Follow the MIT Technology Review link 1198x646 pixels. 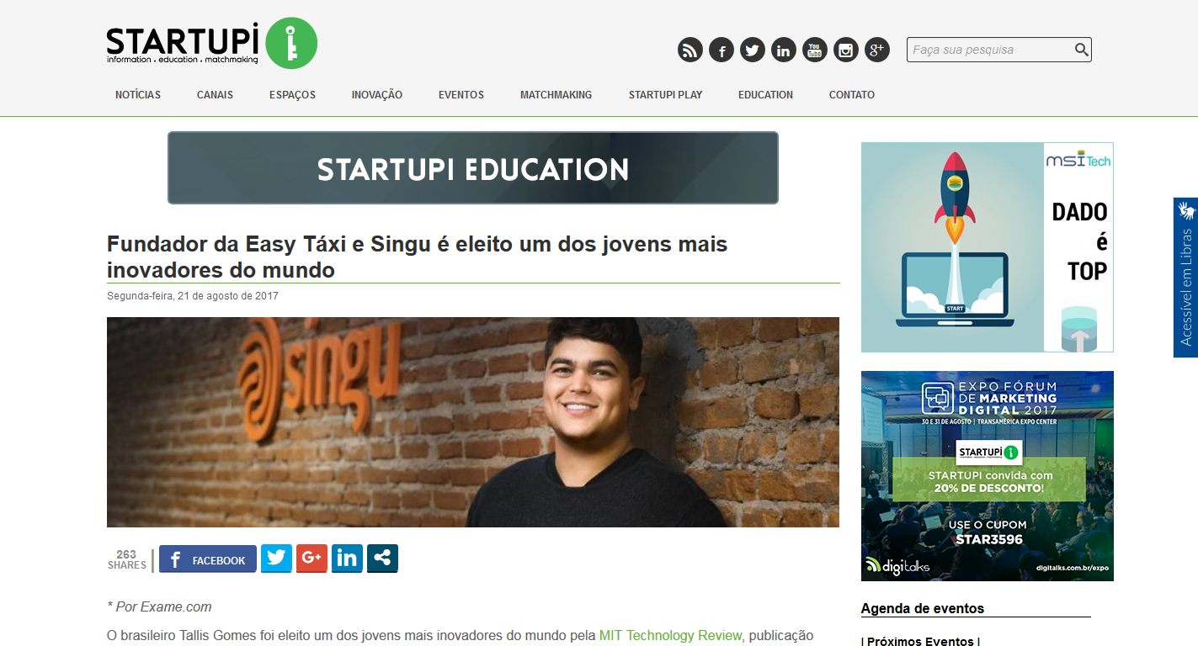671,636
